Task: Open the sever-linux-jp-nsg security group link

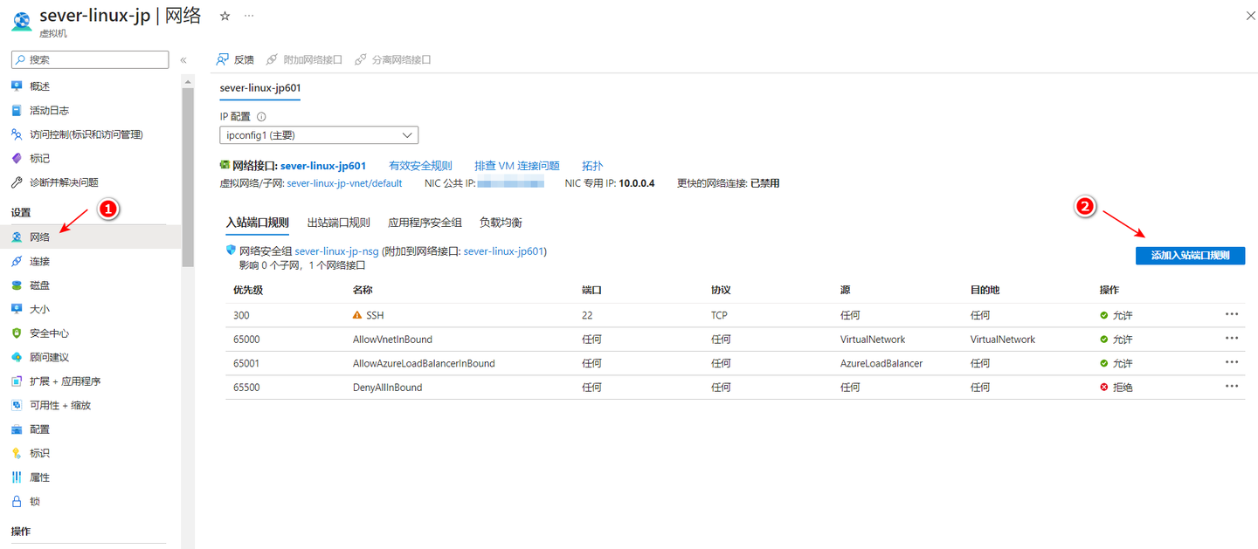Action: click(x=337, y=251)
